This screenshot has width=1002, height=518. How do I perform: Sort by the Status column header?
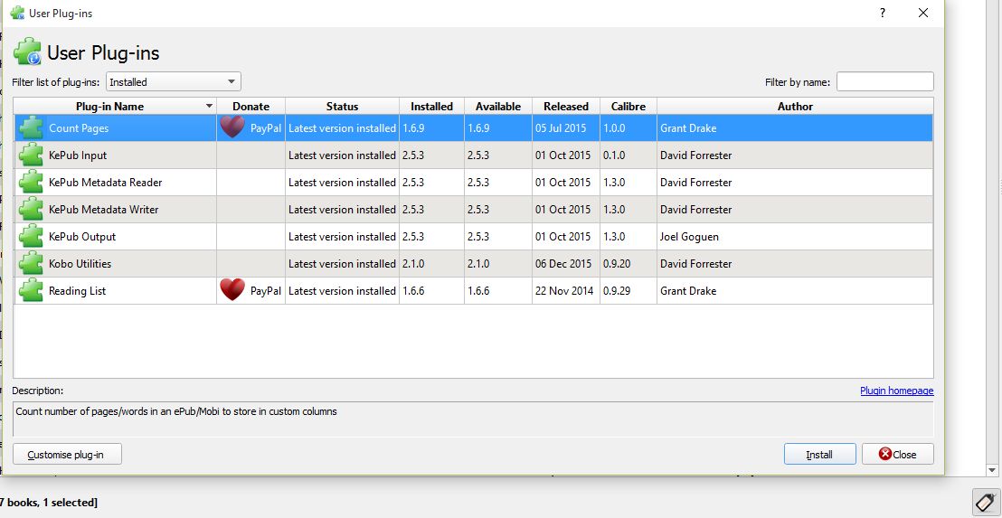coord(342,106)
